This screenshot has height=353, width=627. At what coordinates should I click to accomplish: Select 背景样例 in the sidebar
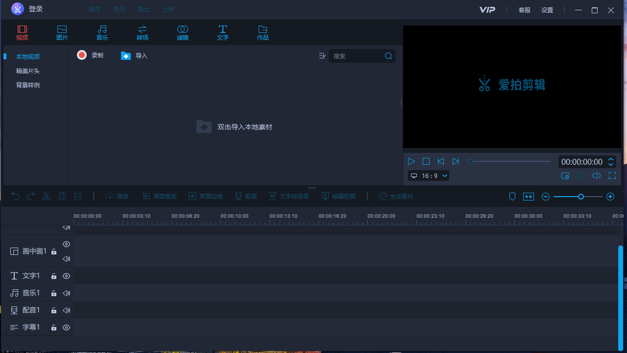click(28, 85)
